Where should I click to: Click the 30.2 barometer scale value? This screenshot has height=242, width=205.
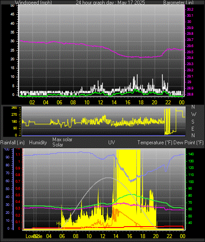pos(190,9)
